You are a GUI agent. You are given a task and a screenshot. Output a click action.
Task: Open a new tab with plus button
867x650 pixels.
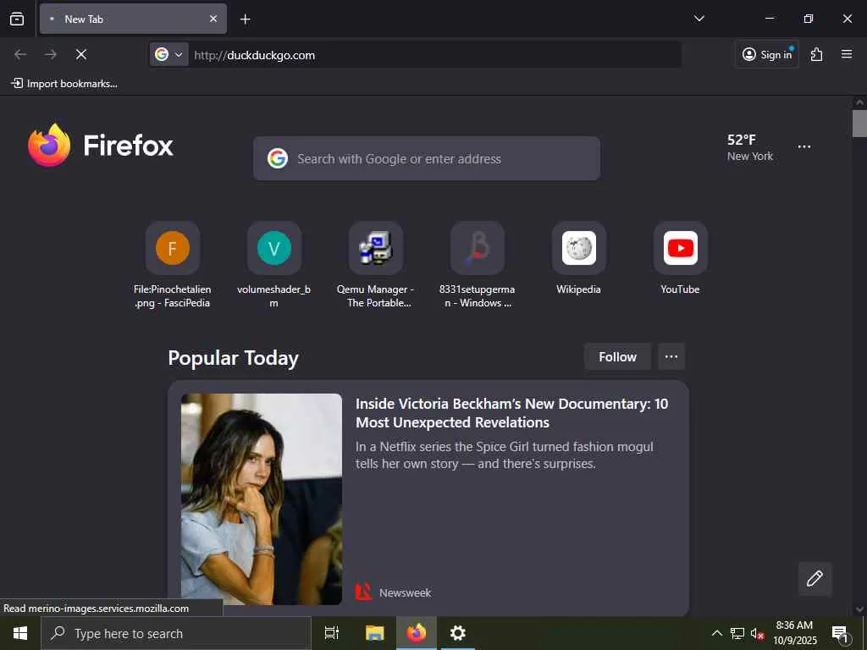[x=245, y=19]
